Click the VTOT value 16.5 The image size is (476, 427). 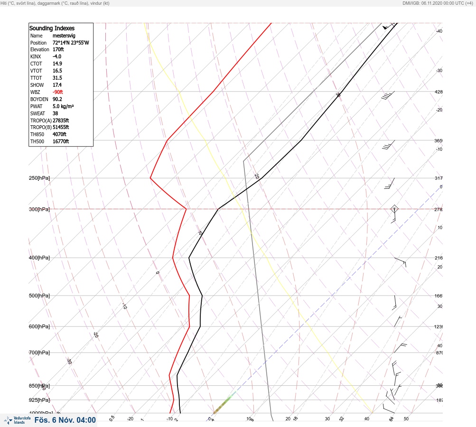point(57,71)
